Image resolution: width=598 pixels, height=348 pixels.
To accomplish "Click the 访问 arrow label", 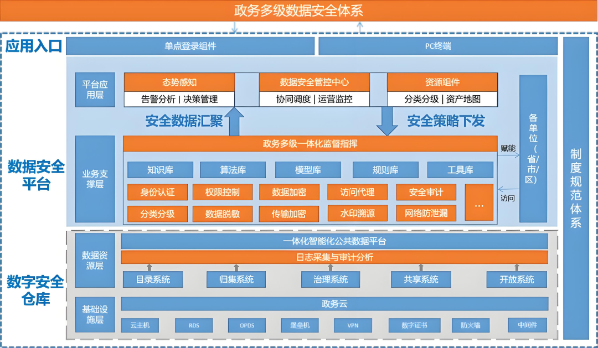I will pos(508,198).
